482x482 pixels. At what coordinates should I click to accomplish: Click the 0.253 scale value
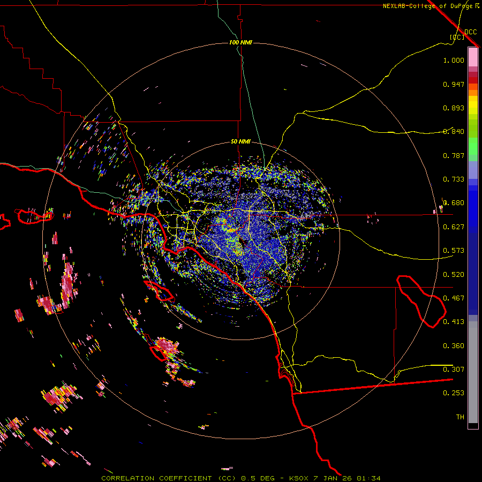454,393
